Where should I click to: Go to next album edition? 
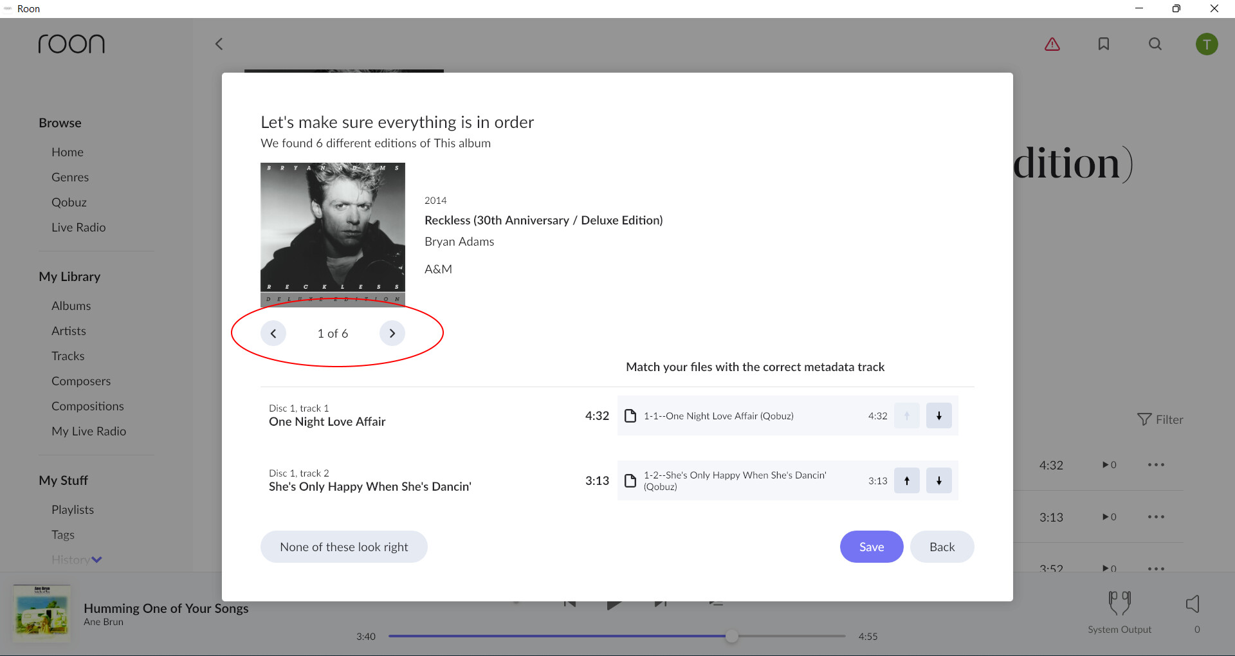[x=392, y=333]
